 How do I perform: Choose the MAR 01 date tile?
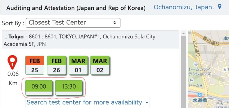point(78,65)
